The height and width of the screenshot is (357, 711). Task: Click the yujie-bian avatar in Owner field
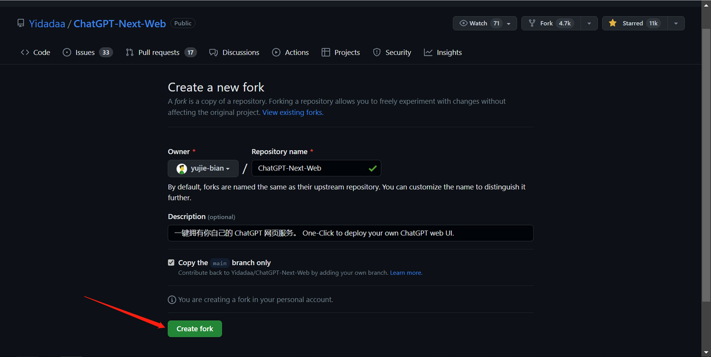182,168
